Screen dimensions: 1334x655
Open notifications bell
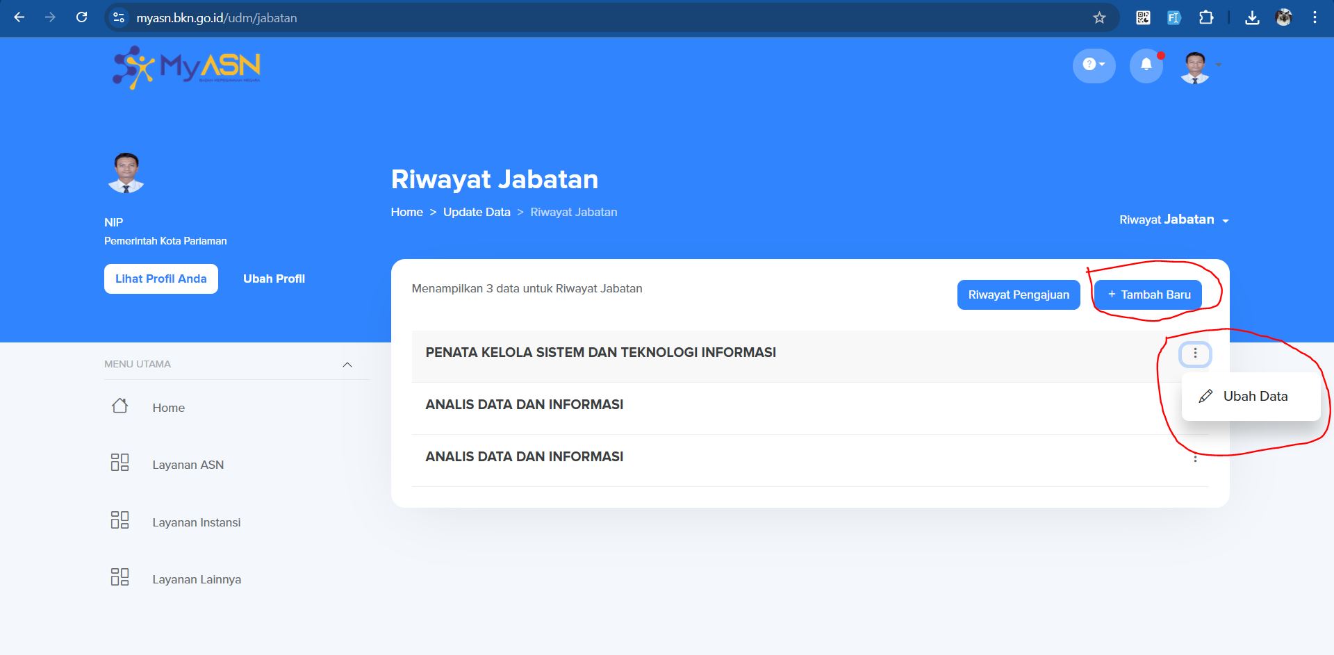(x=1146, y=65)
